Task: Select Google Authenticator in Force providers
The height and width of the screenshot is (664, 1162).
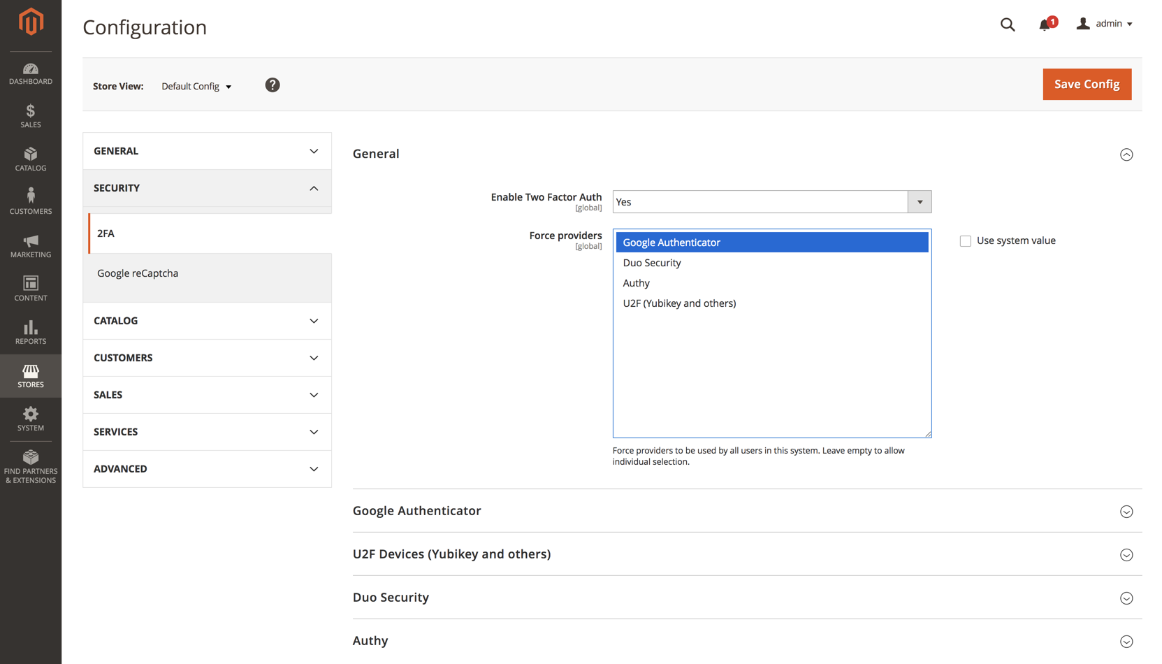Action: point(771,243)
